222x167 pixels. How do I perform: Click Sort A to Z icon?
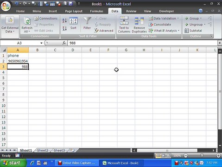tap(64, 20)
